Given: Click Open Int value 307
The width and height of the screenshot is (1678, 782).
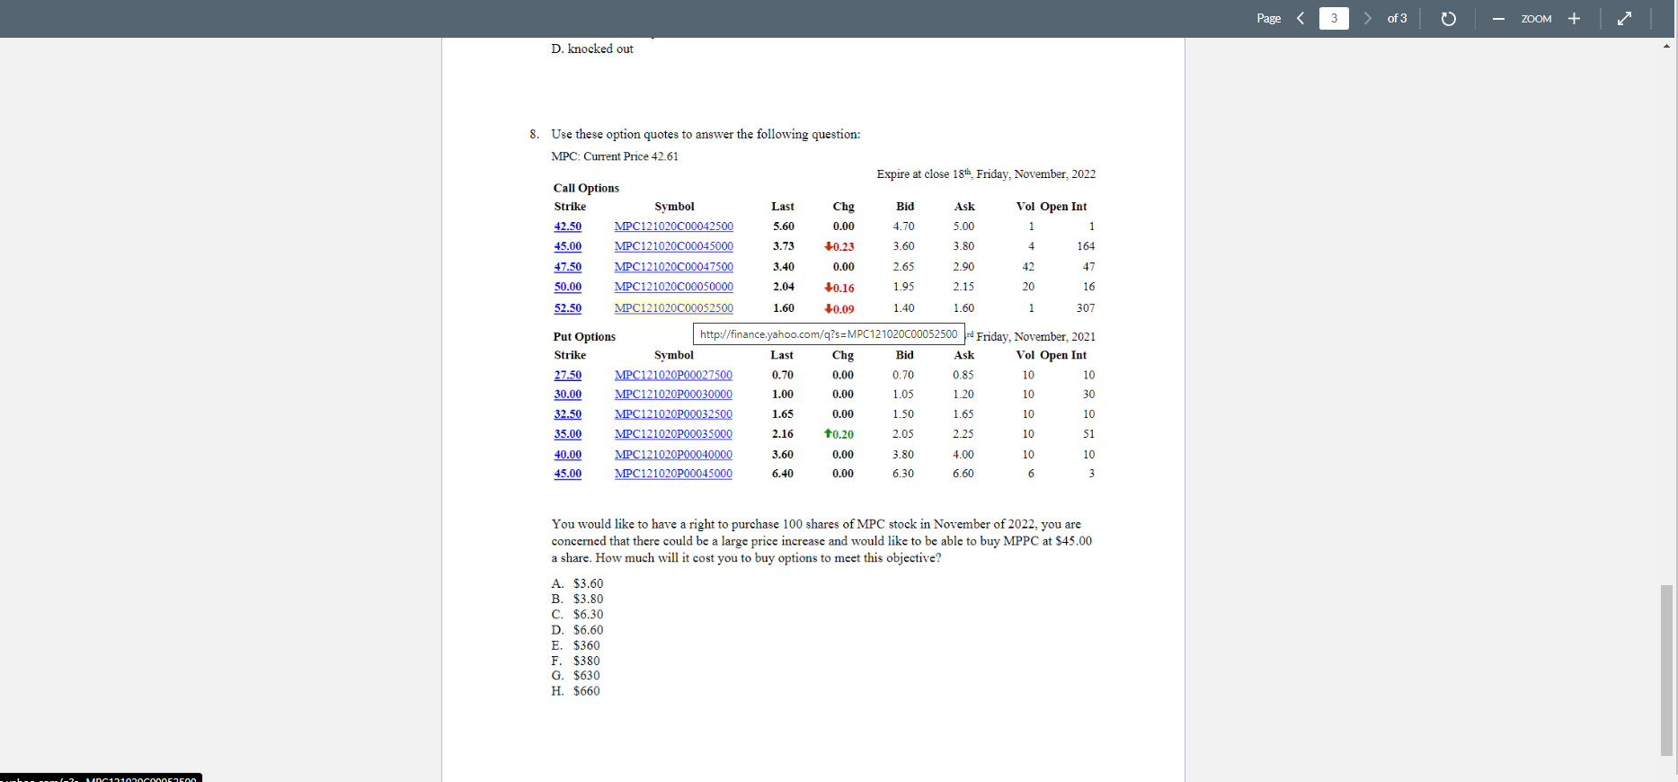Looking at the screenshot, I should click(x=1086, y=308).
